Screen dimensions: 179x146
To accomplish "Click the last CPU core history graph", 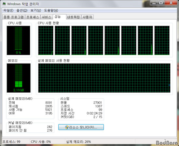I will pyautogui.click(x=162, y=41).
